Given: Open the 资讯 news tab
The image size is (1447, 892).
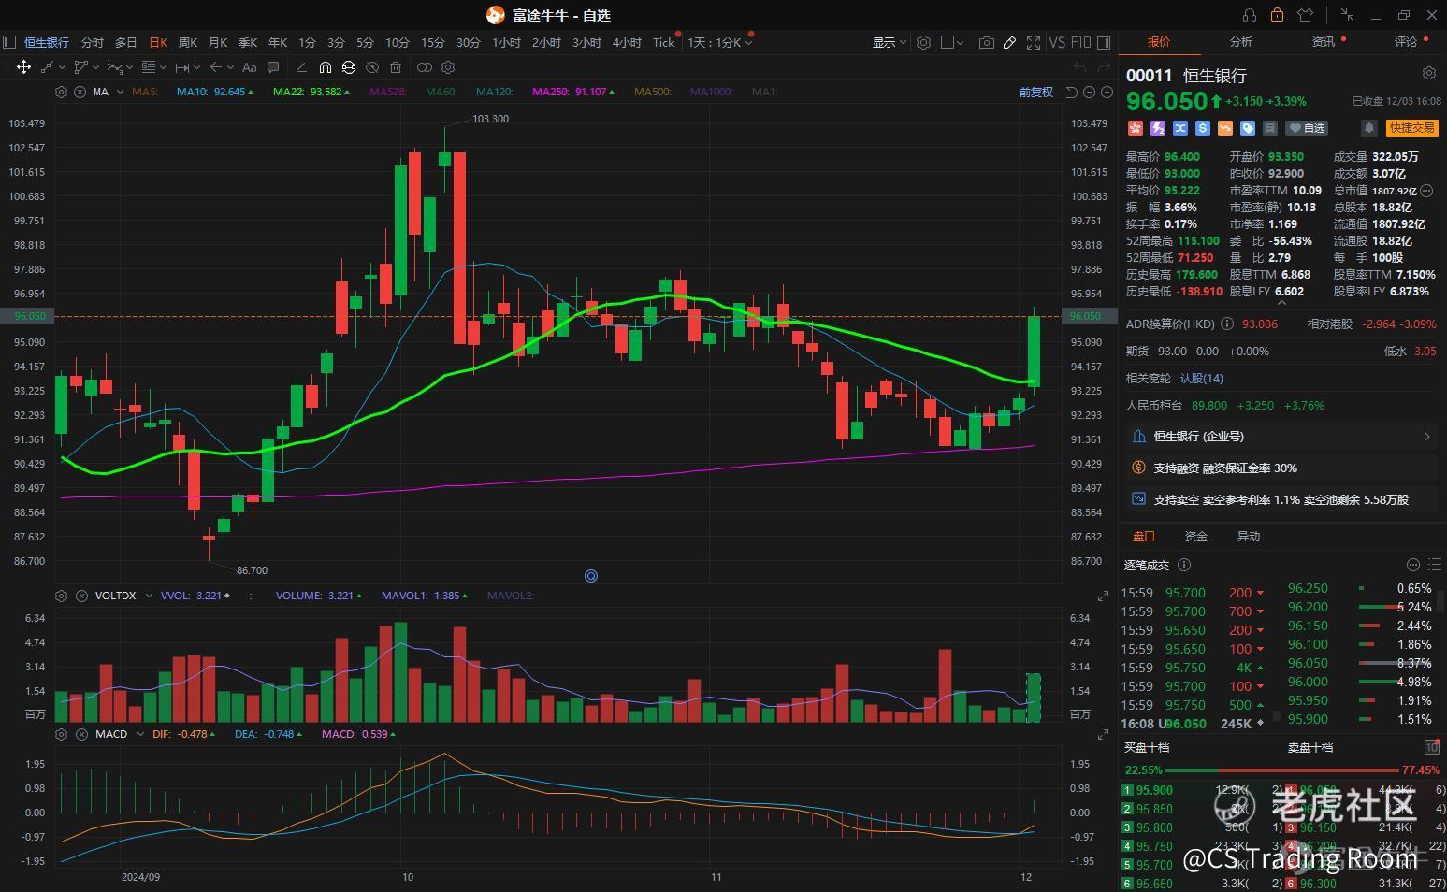Looking at the screenshot, I should 1323,42.
